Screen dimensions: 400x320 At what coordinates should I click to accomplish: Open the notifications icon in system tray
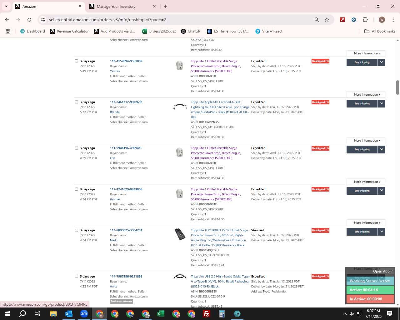point(390,314)
